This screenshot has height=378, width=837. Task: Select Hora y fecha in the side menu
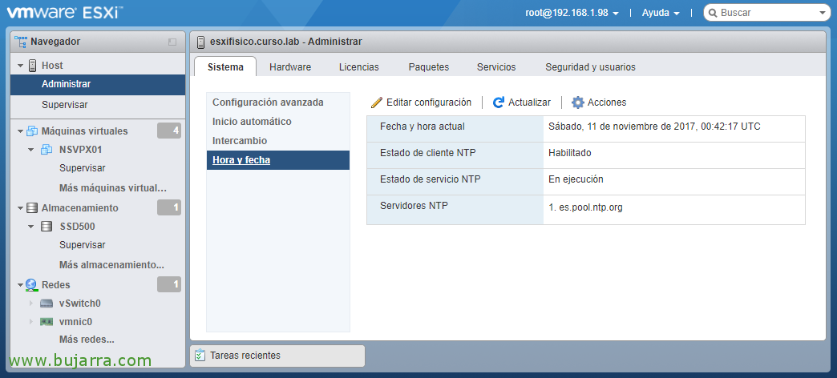point(278,160)
